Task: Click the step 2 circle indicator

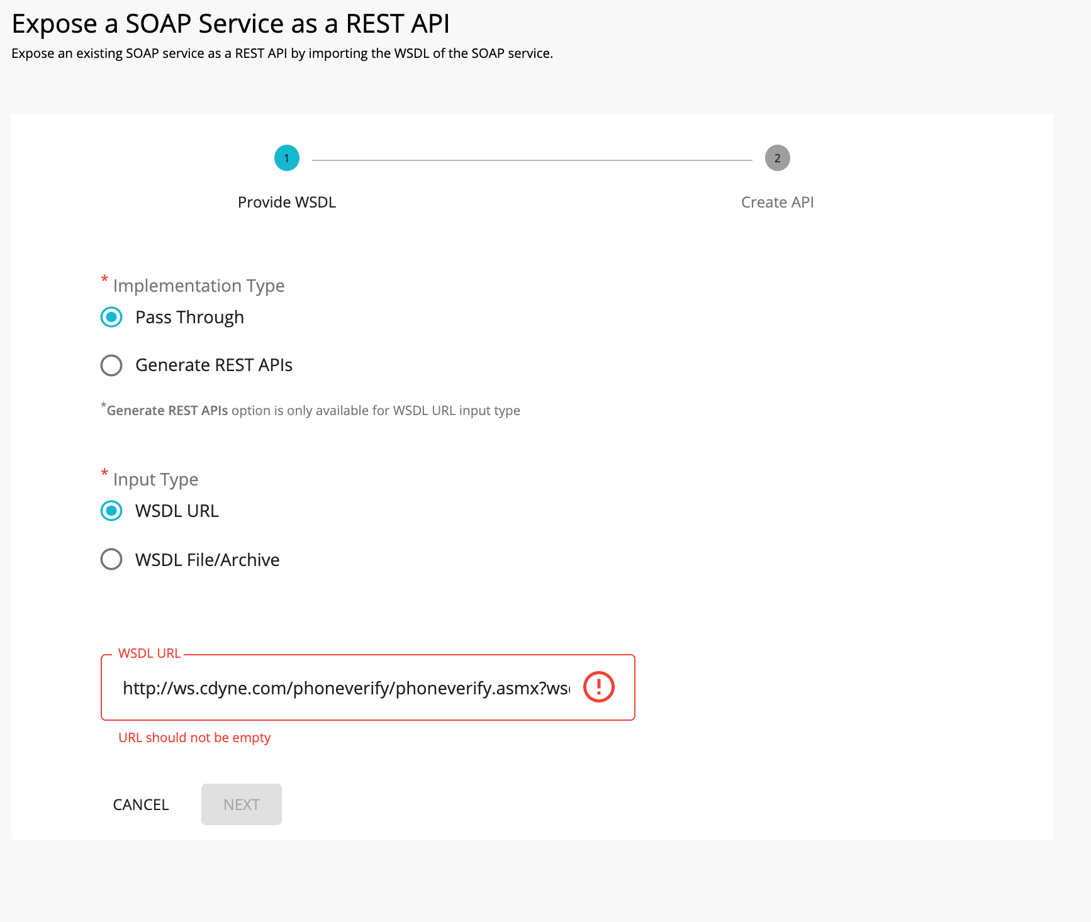Action: click(777, 158)
